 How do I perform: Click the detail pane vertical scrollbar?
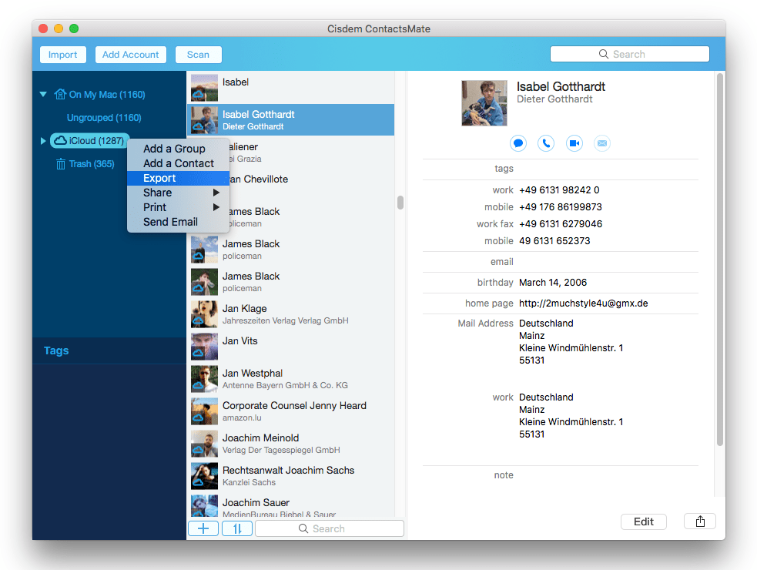[720, 260]
